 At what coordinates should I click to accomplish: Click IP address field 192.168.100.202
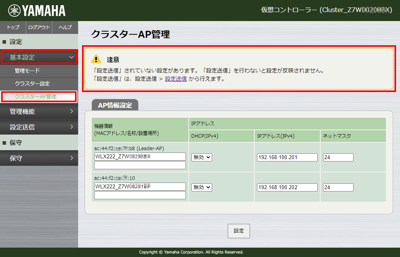[287, 187]
